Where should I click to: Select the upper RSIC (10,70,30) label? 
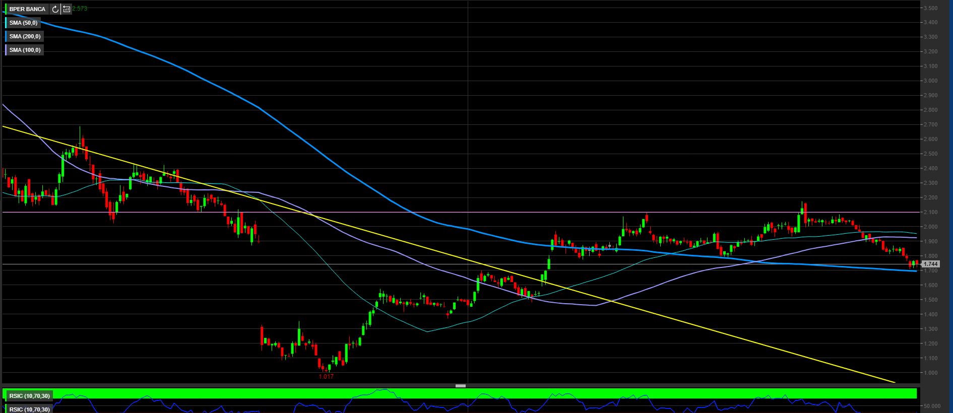click(29, 396)
